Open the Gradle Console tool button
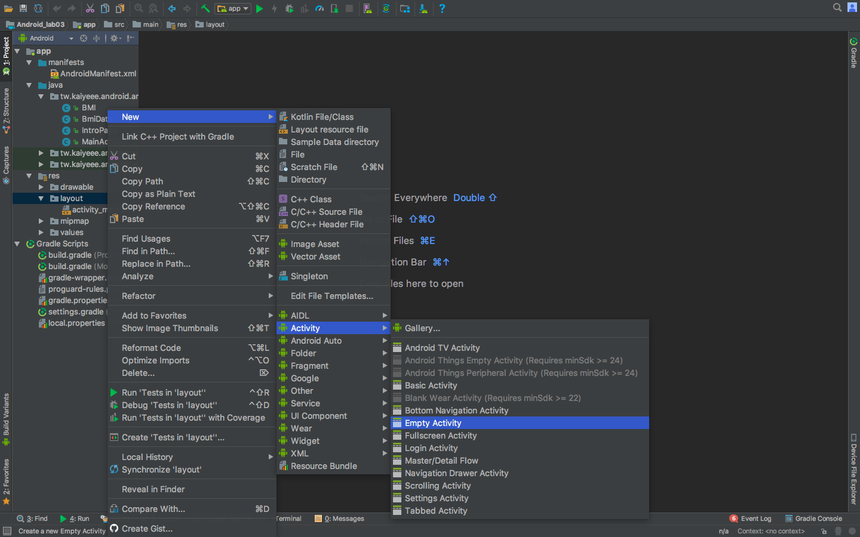 tap(813, 519)
